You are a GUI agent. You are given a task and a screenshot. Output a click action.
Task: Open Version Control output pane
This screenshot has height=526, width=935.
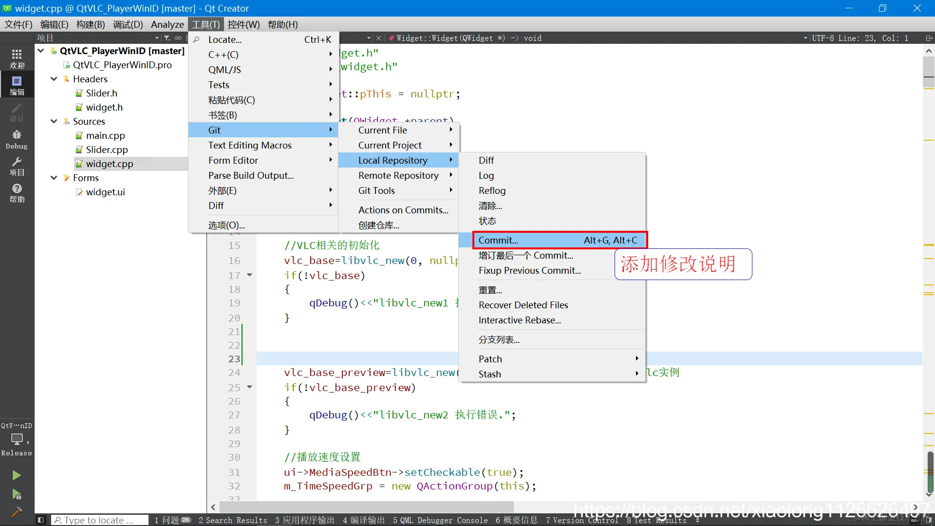click(x=582, y=520)
